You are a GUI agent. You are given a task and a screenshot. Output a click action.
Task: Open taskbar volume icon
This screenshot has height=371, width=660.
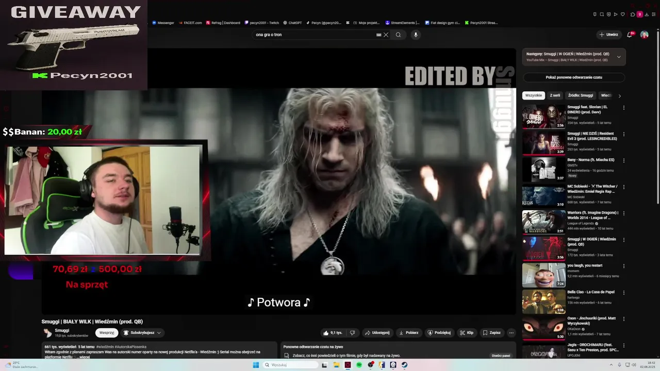point(634,365)
